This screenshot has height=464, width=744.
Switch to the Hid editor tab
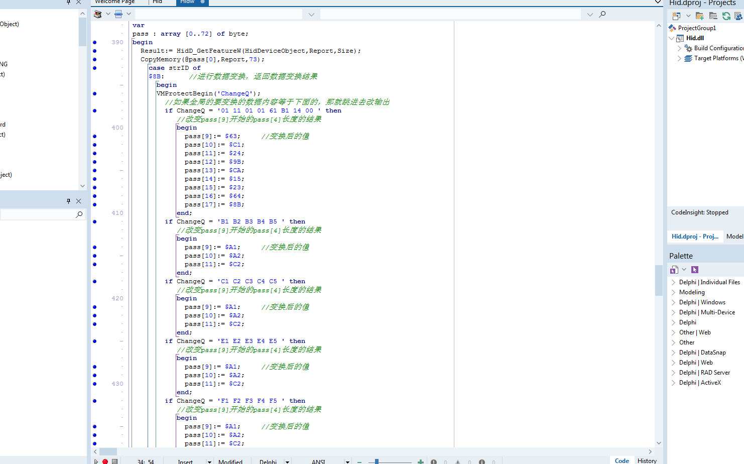[x=158, y=2]
